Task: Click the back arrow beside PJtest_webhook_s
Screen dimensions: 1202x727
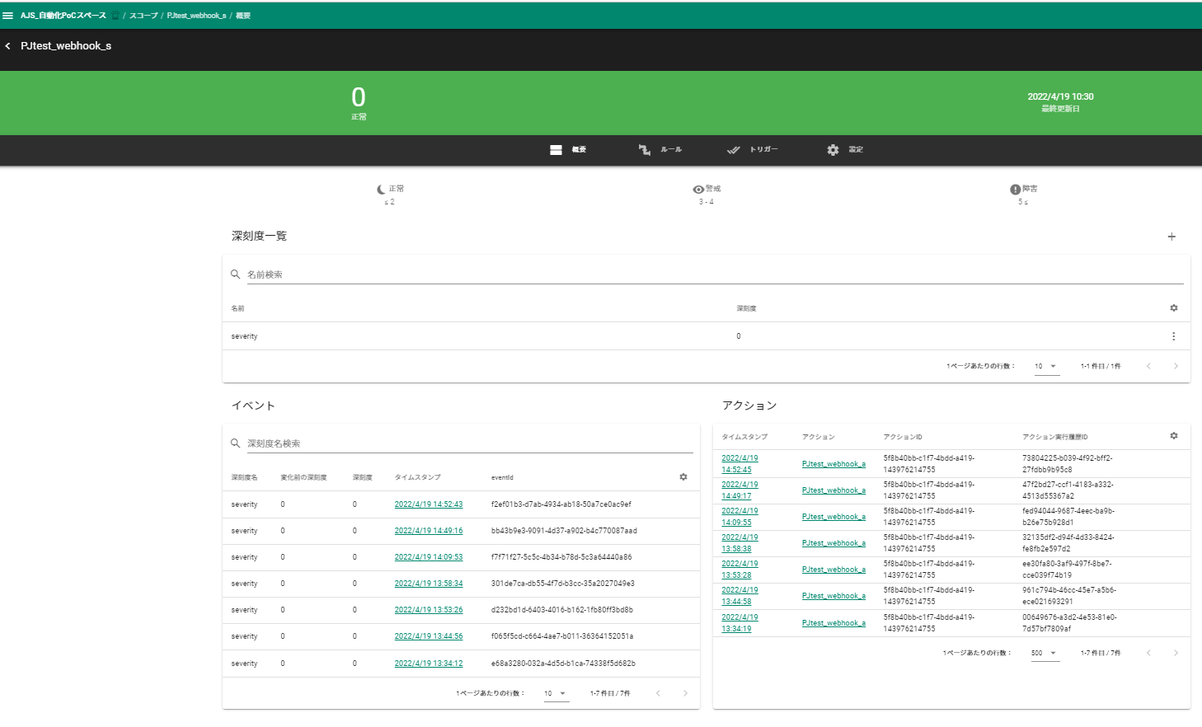Action: tap(8, 46)
